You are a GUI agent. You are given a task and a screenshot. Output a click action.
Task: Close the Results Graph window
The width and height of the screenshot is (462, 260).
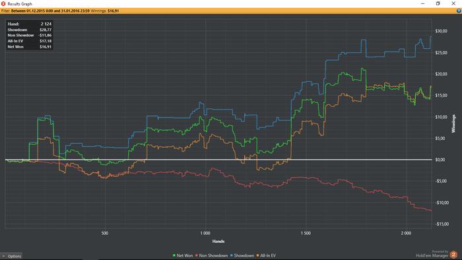click(453, 3)
